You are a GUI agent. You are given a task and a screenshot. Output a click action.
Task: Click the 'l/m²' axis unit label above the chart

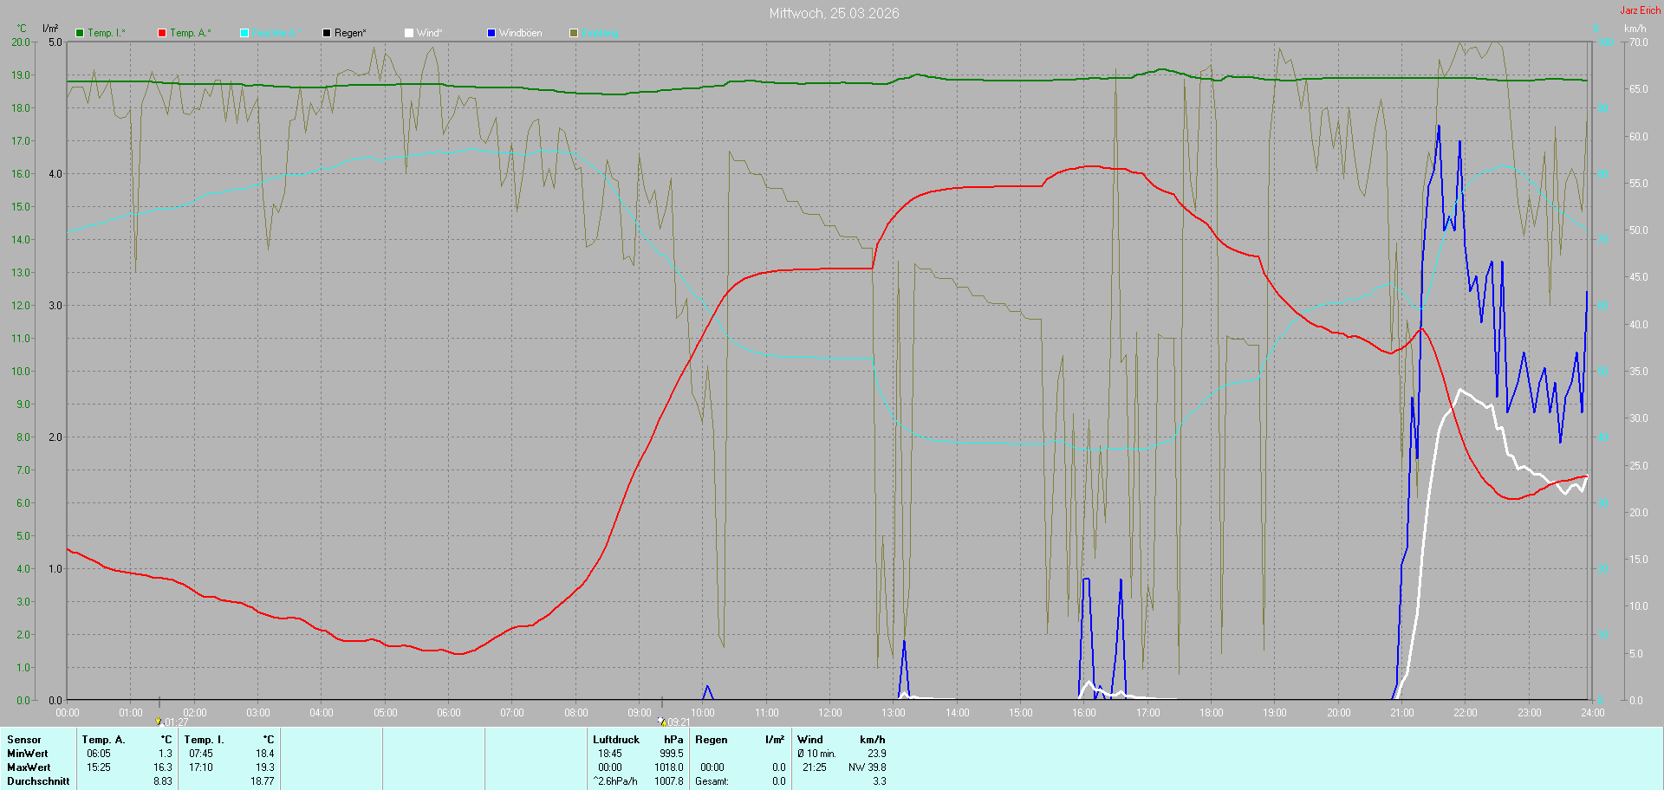click(x=50, y=29)
